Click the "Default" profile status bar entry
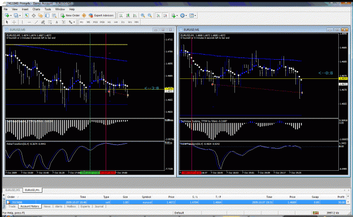Viewport: 353px width, 217px height. 179,212
